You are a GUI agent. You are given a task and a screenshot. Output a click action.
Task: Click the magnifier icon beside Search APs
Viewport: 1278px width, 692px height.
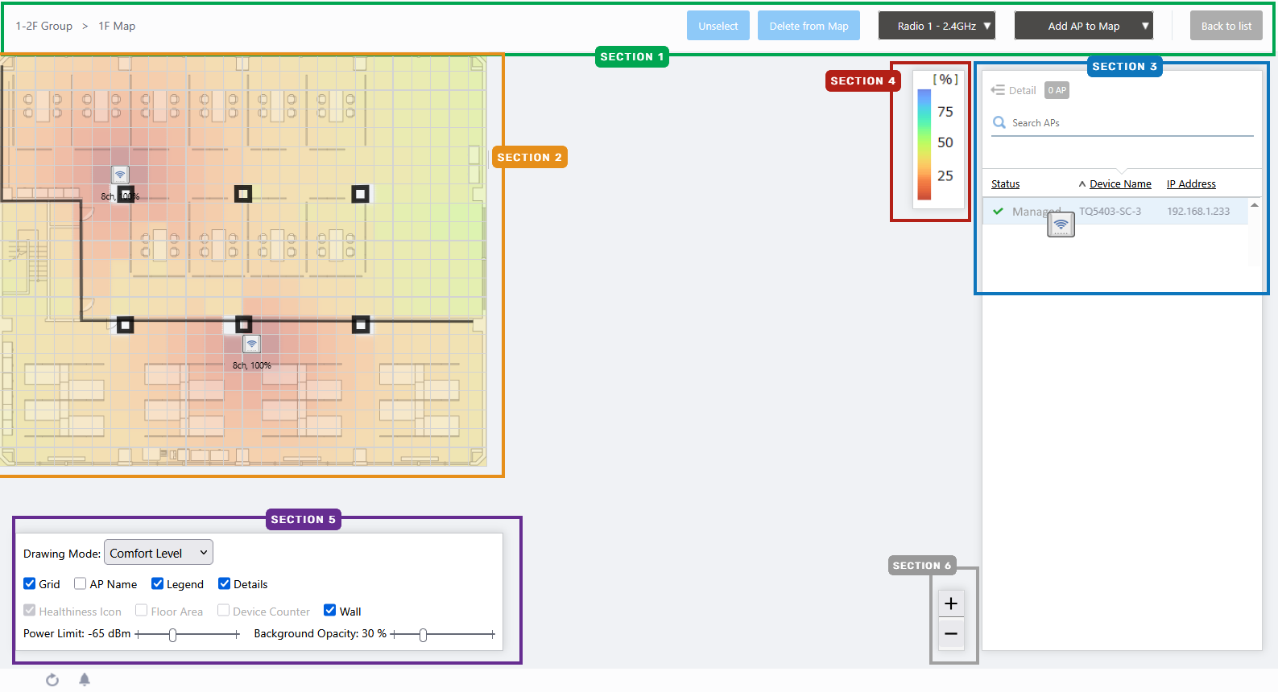click(999, 122)
